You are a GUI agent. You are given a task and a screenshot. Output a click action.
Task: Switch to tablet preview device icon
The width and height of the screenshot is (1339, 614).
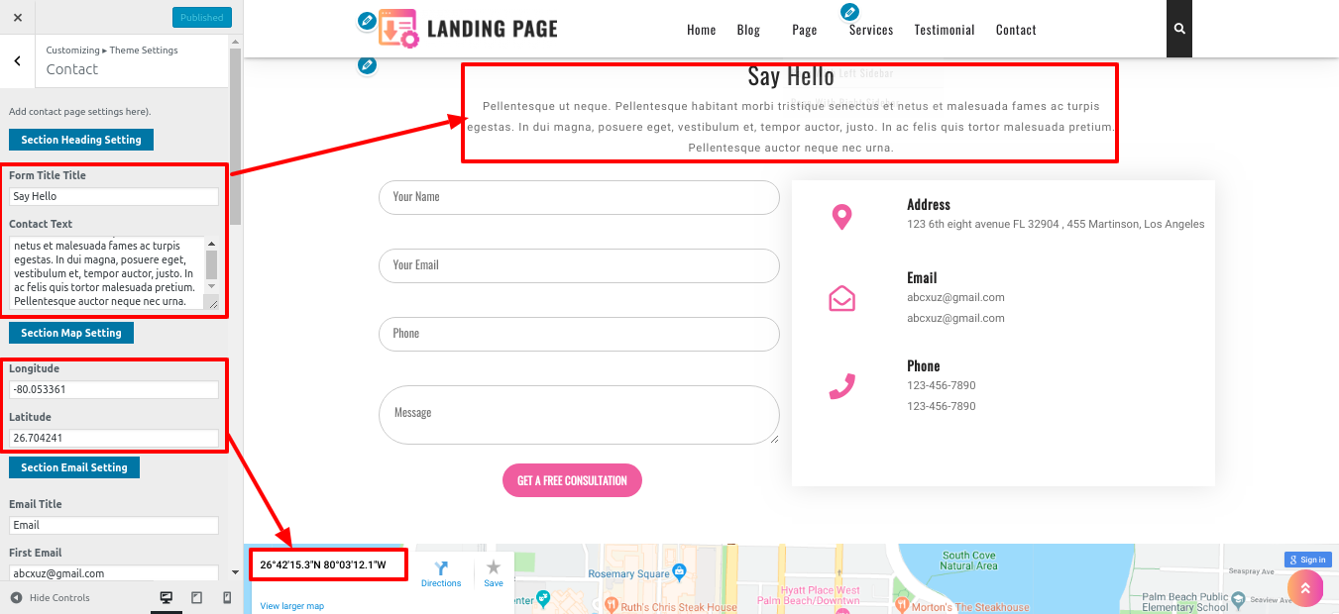point(196,597)
